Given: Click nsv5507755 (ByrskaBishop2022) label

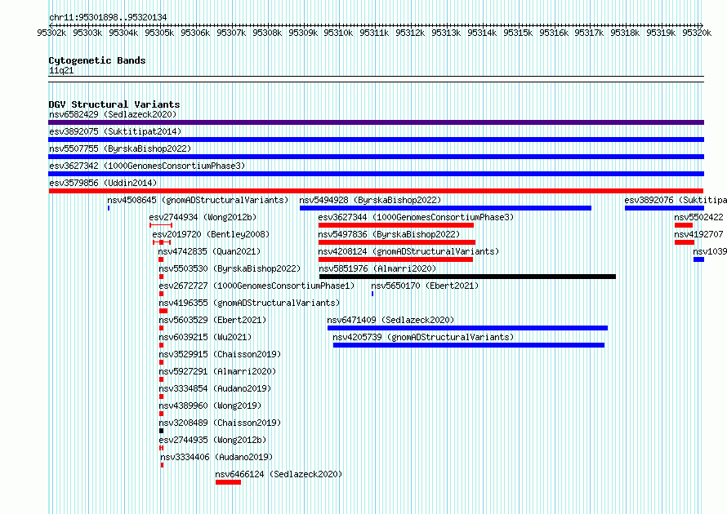Looking at the screenshot, I should 120,148.
